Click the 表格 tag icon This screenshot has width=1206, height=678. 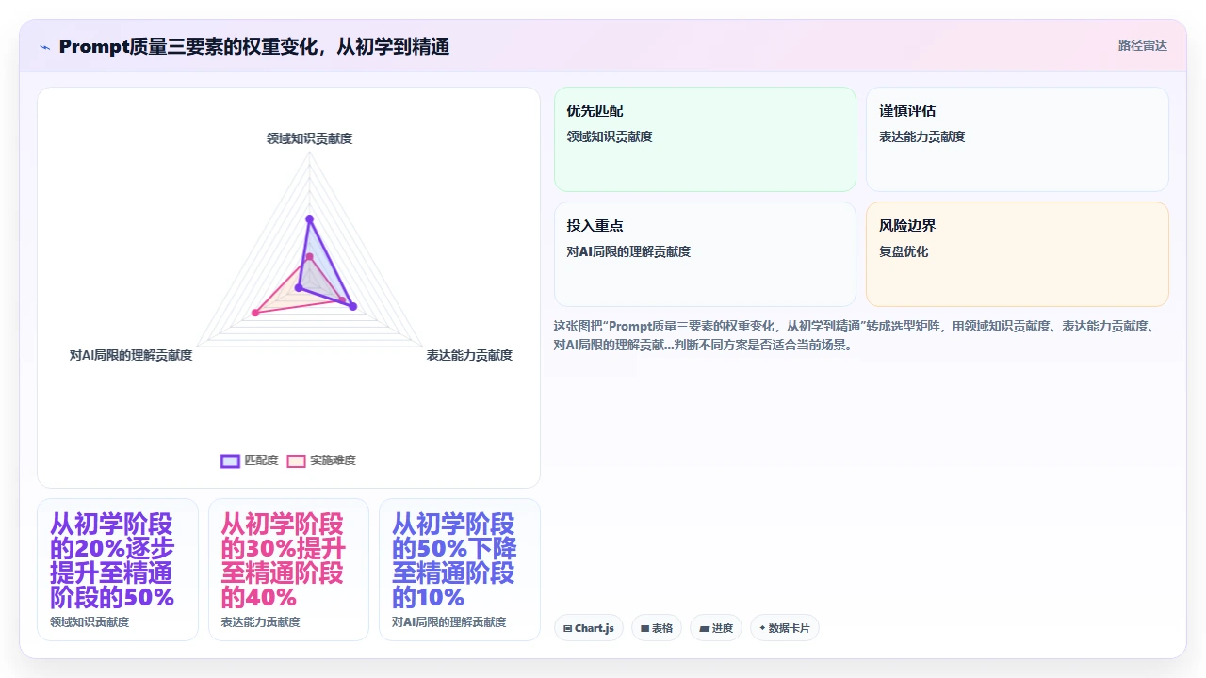tap(645, 628)
